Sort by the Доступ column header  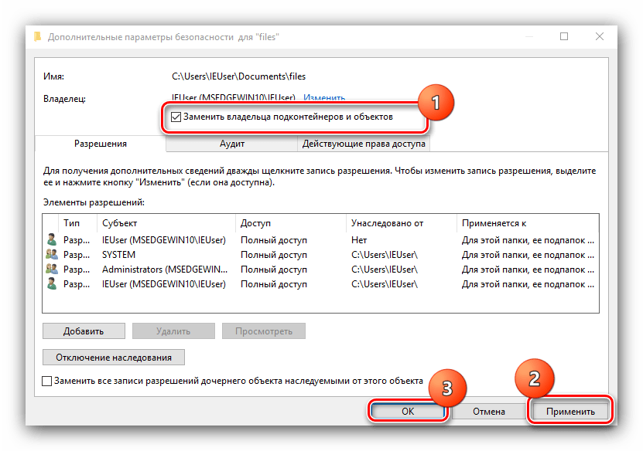pos(255,222)
